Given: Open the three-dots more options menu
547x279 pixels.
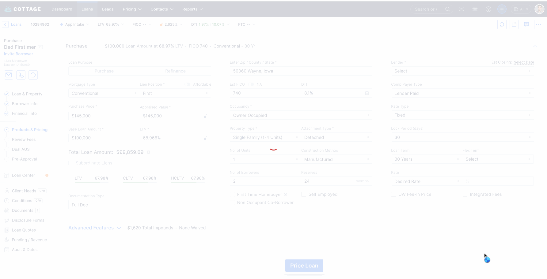Looking at the screenshot, I should [539, 24].
